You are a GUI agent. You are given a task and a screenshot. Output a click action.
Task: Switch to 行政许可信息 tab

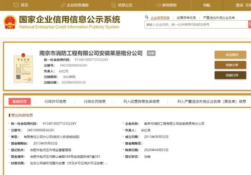tap(55, 102)
